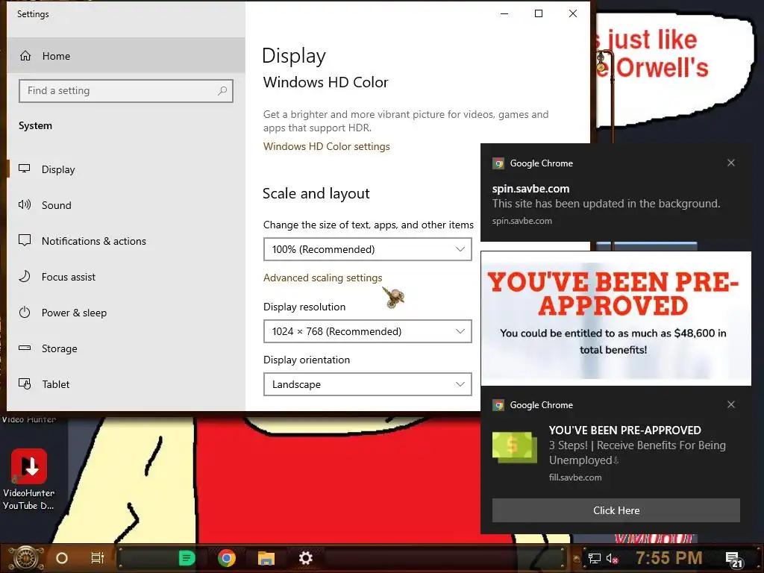
Task: Select Display in the System sidebar
Action: pyautogui.click(x=125, y=169)
